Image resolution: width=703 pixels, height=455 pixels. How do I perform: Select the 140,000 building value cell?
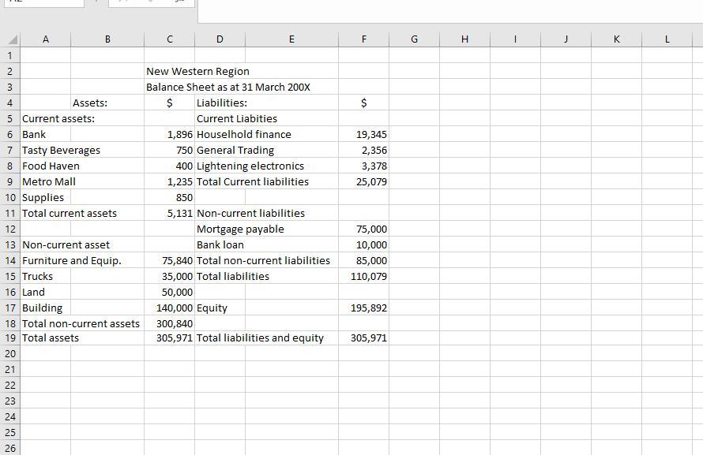coord(170,308)
